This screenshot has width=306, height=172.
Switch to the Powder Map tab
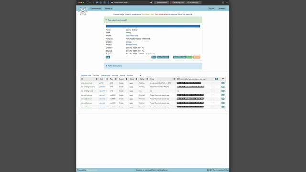(x=106, y=75)
